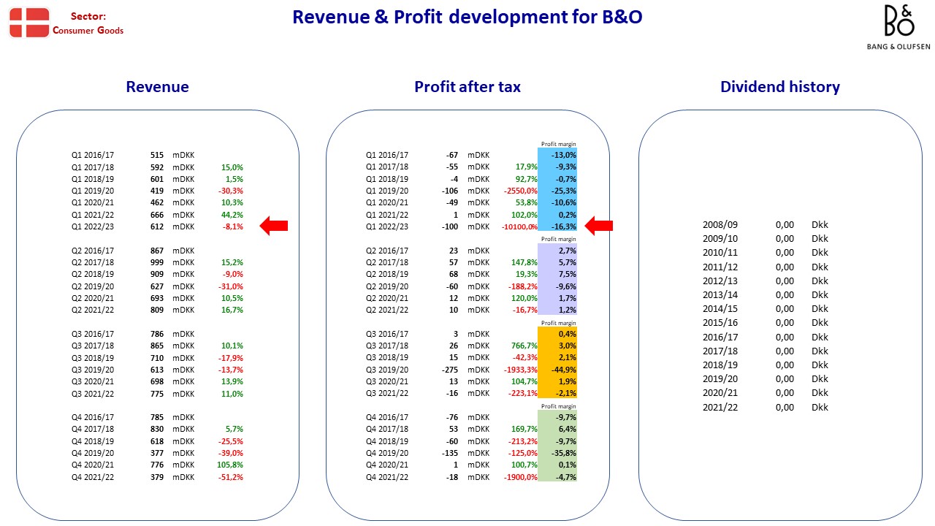The height and width of the screenshot is (526, 935).
Task: Click profit change -1900,0% for Q4 2021/22
Action: click(522, 477)
